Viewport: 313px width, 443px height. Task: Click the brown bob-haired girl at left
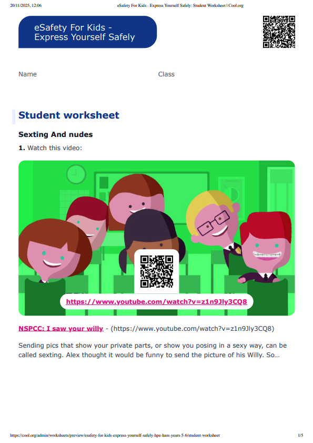click(x=55, y=251)
